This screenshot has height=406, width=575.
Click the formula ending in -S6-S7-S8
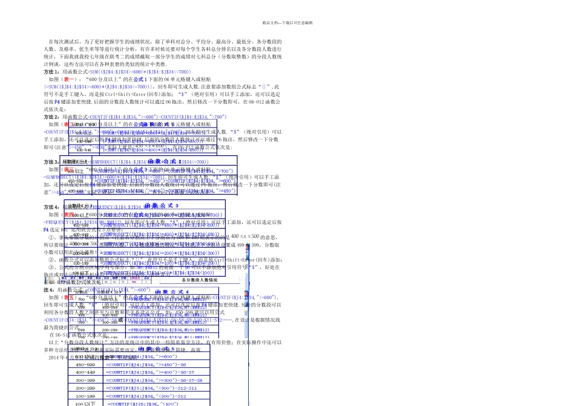coord(154,381)
